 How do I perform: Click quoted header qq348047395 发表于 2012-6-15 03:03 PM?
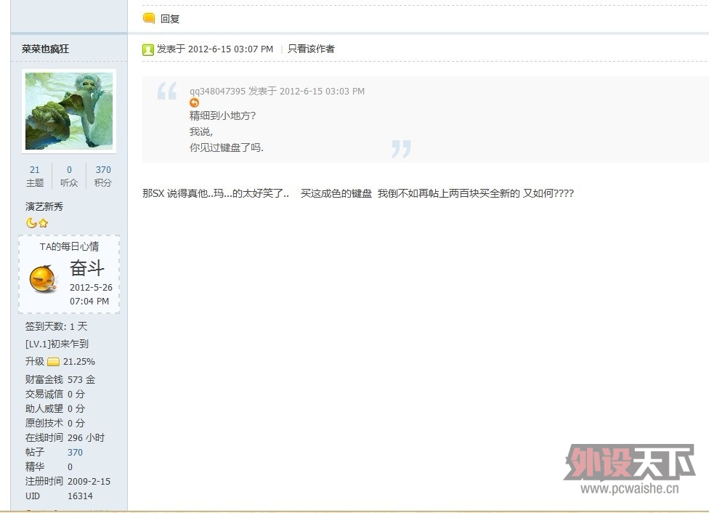point(277,92)
